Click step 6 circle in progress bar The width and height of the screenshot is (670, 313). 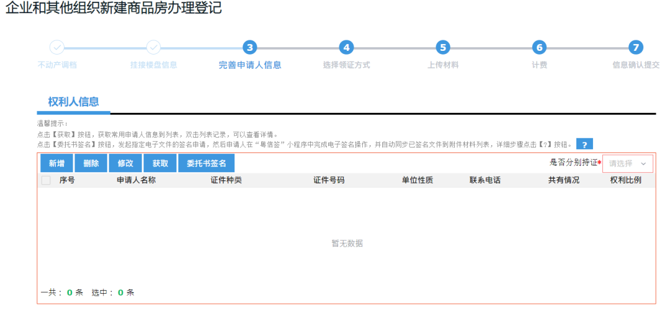pyautogui.click(x=539, y=47)
